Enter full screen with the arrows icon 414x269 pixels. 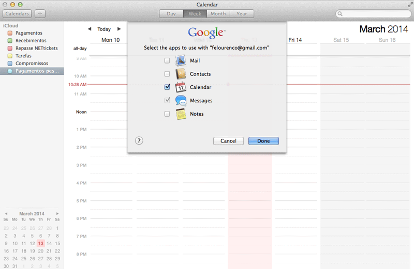[x=409, y=5]
